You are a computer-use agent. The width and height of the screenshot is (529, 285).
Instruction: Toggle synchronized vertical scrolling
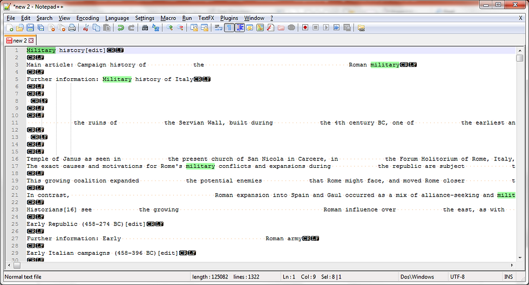pyautogui.click(x=194, y=28)
